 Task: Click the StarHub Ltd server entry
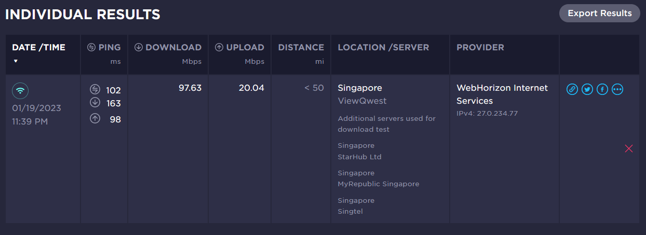pyautogui.click(x=359, y=156)
